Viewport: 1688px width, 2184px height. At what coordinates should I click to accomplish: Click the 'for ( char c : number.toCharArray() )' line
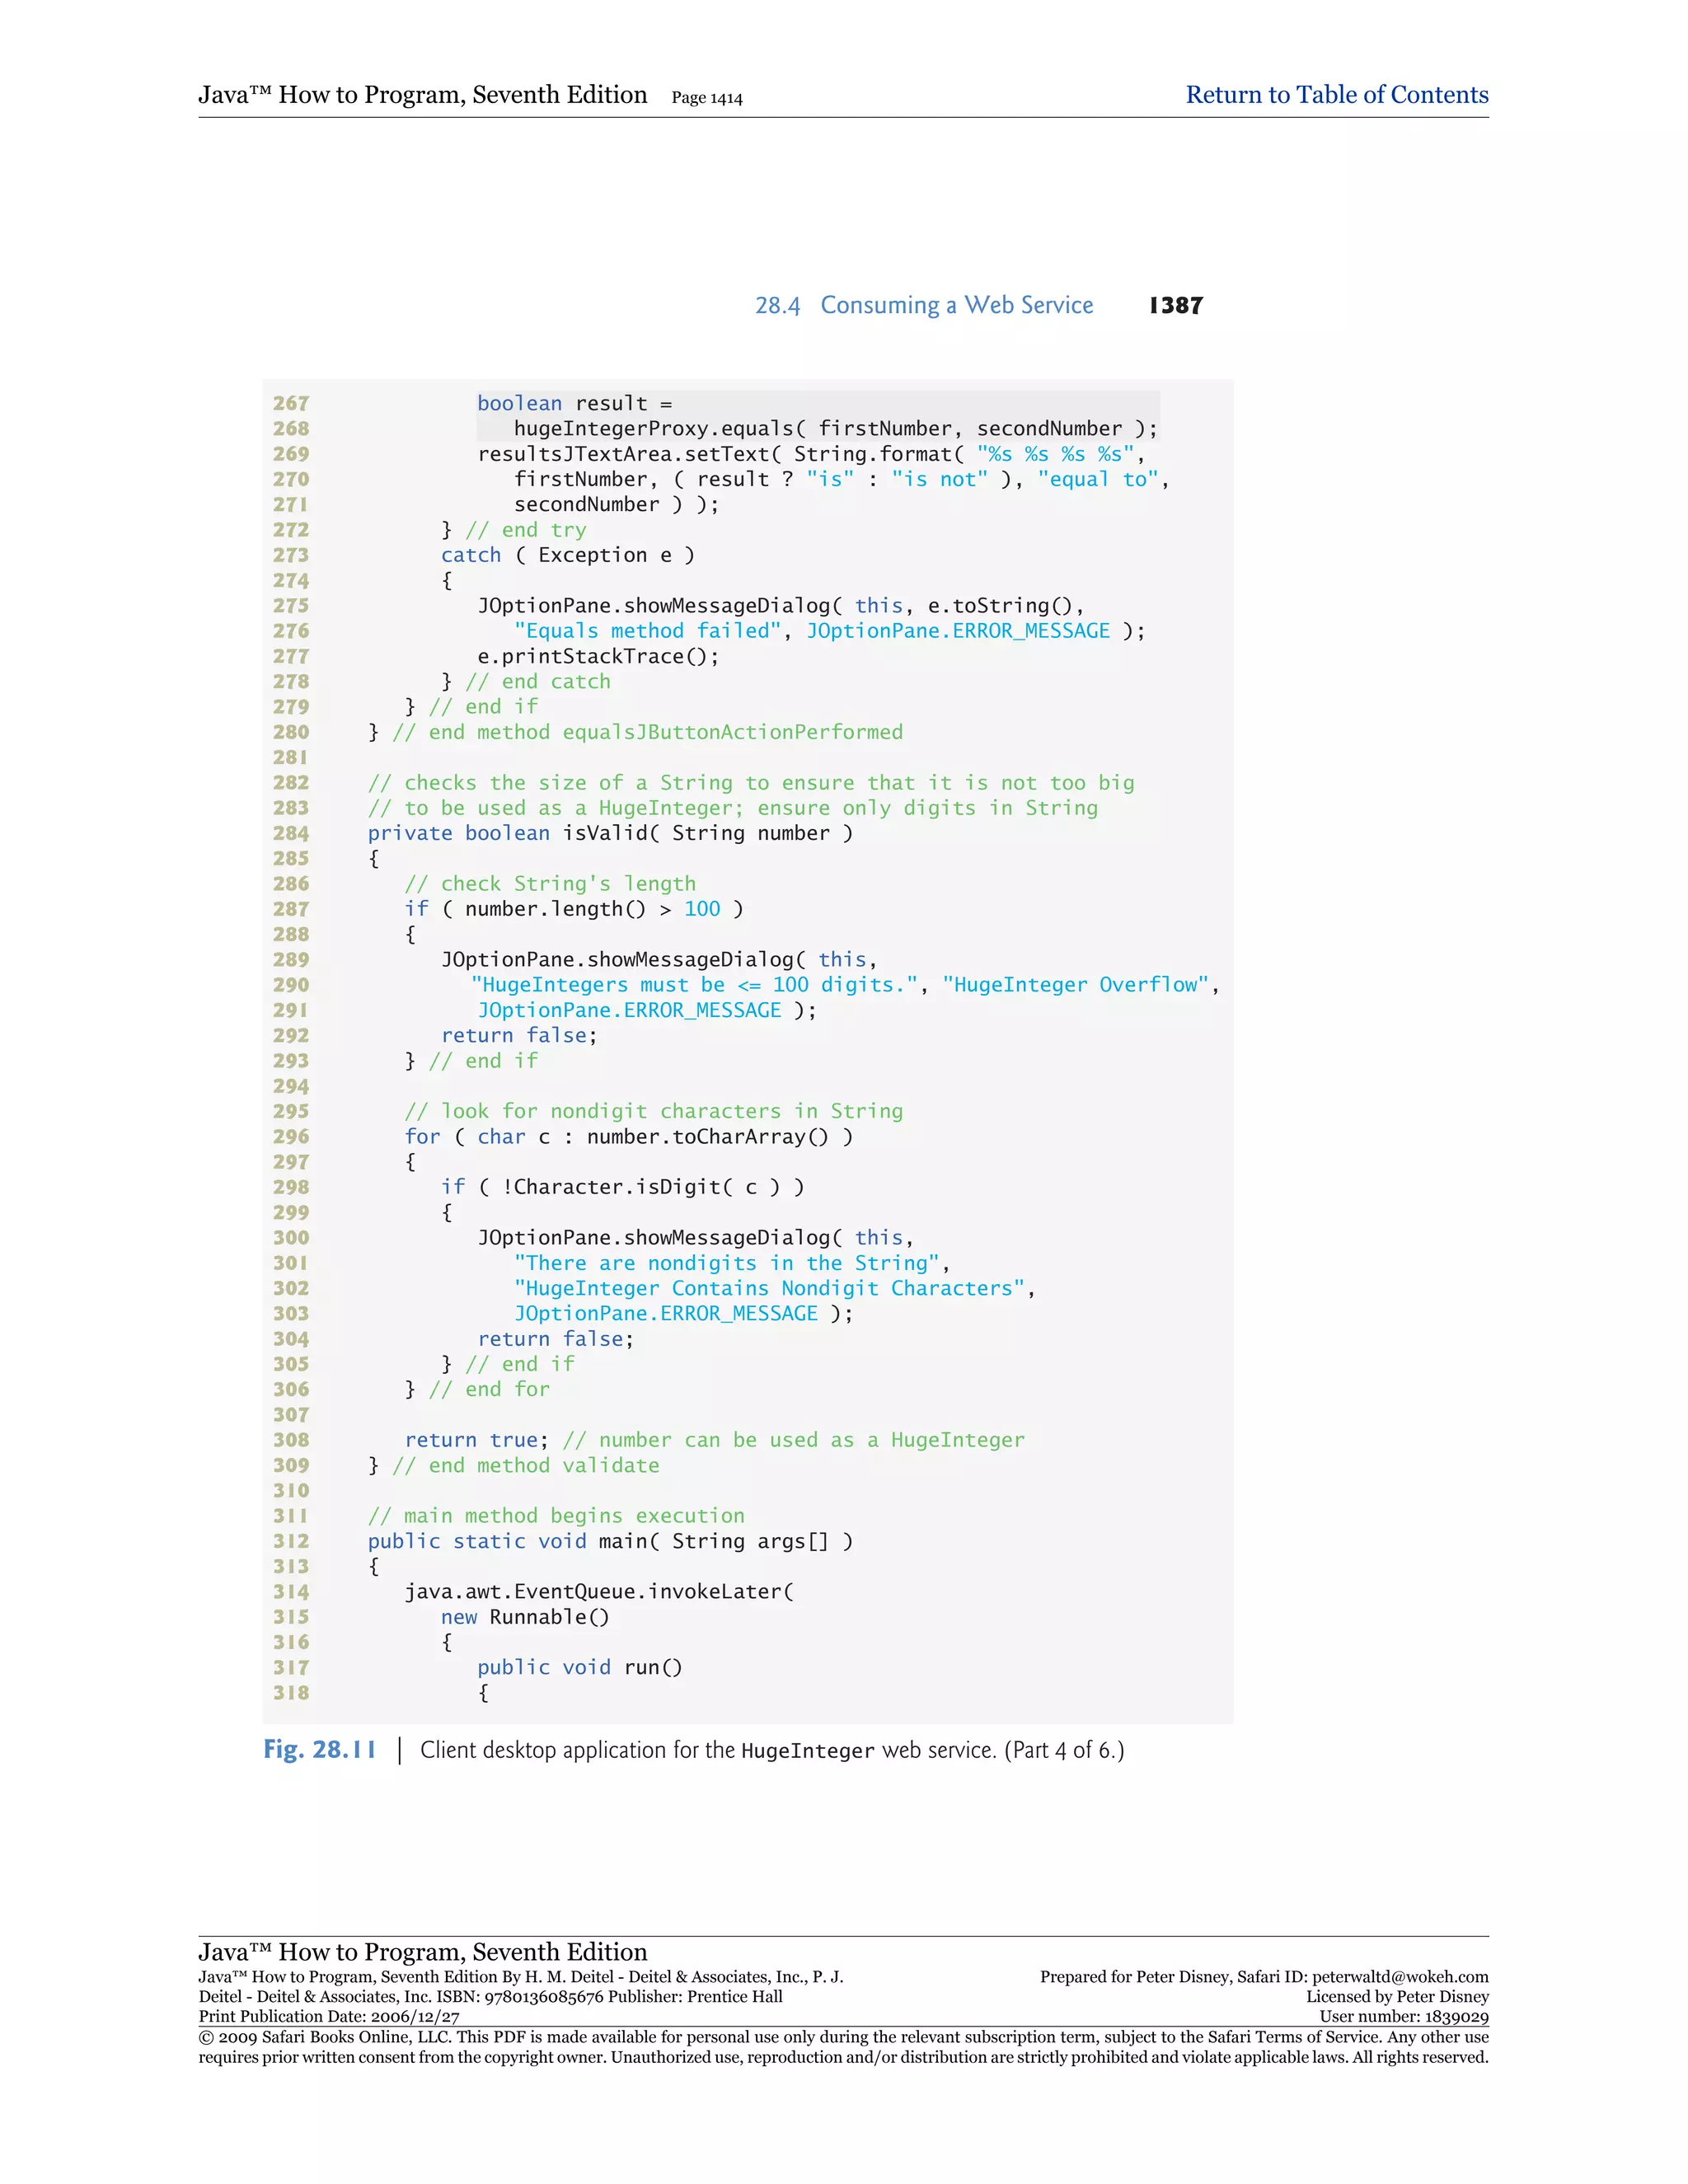[x=628, y=1137]
